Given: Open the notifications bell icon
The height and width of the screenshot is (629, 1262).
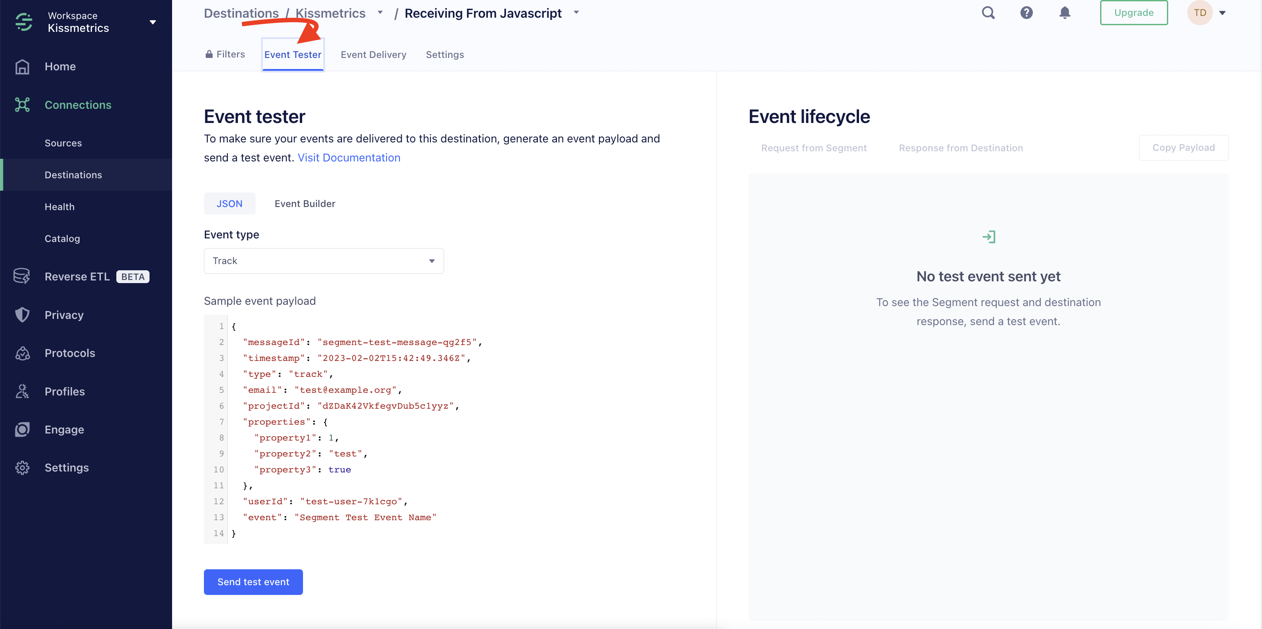Looking at the screenshot, I should tap(1065, 13).
